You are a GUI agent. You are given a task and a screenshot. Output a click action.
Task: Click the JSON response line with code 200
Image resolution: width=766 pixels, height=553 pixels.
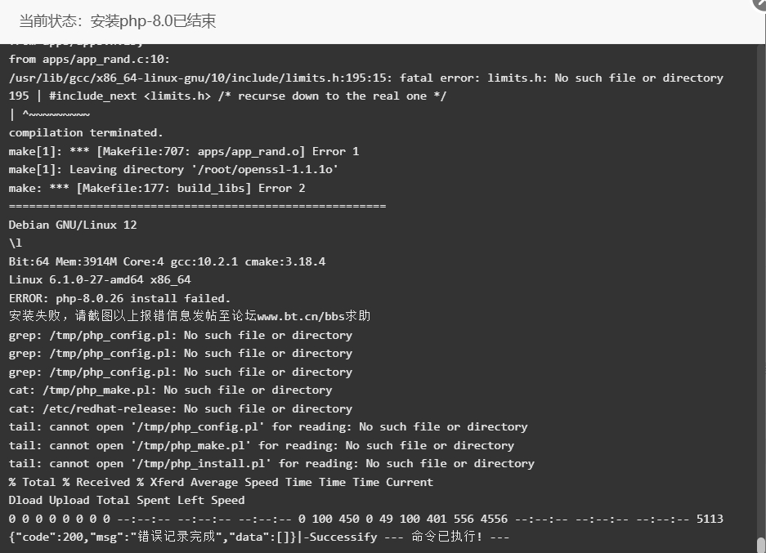[x=259, y=537]
